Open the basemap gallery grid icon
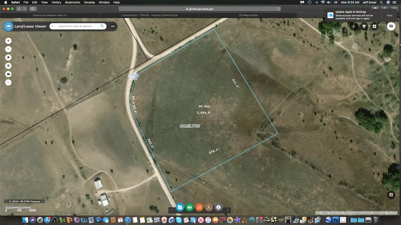This screenshot has width=401, height=225. tap(374, 26)
